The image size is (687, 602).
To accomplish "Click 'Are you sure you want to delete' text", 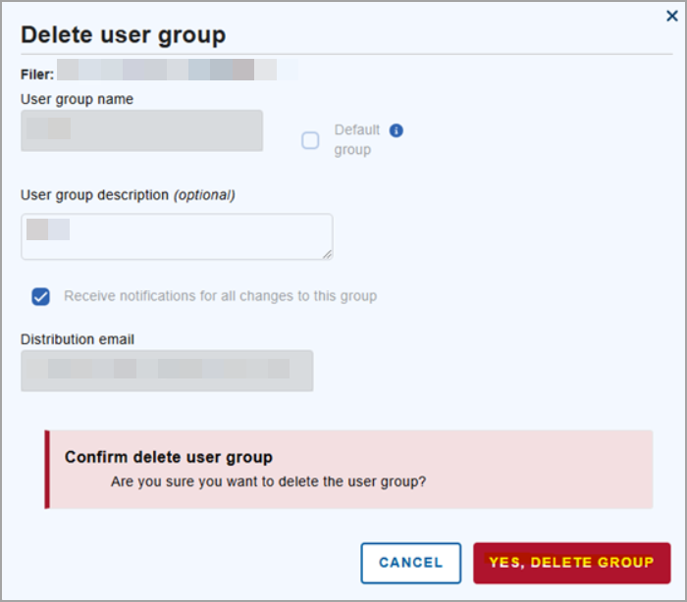I will [x=268, y=481].
